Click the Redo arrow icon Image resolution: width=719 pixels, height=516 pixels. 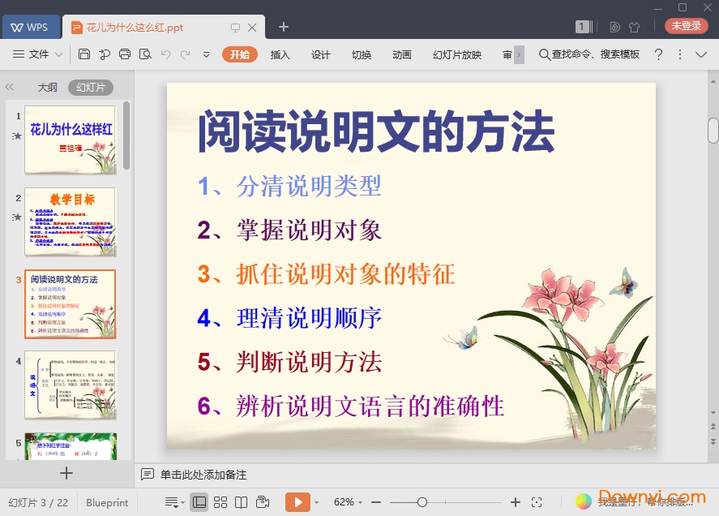point(186,54)
